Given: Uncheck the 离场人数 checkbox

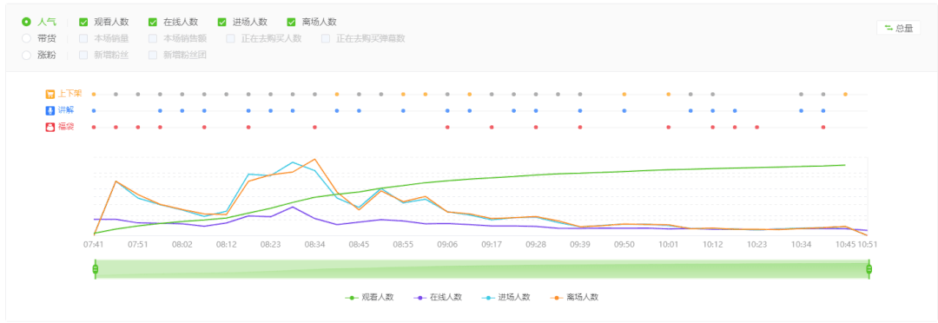Looking at the screenshot, I should point(292,22).
